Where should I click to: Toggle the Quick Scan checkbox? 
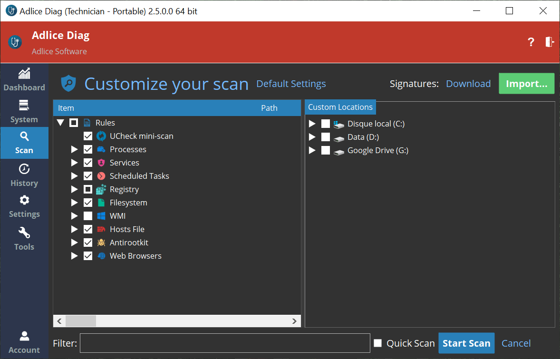[x=378, y=343]
